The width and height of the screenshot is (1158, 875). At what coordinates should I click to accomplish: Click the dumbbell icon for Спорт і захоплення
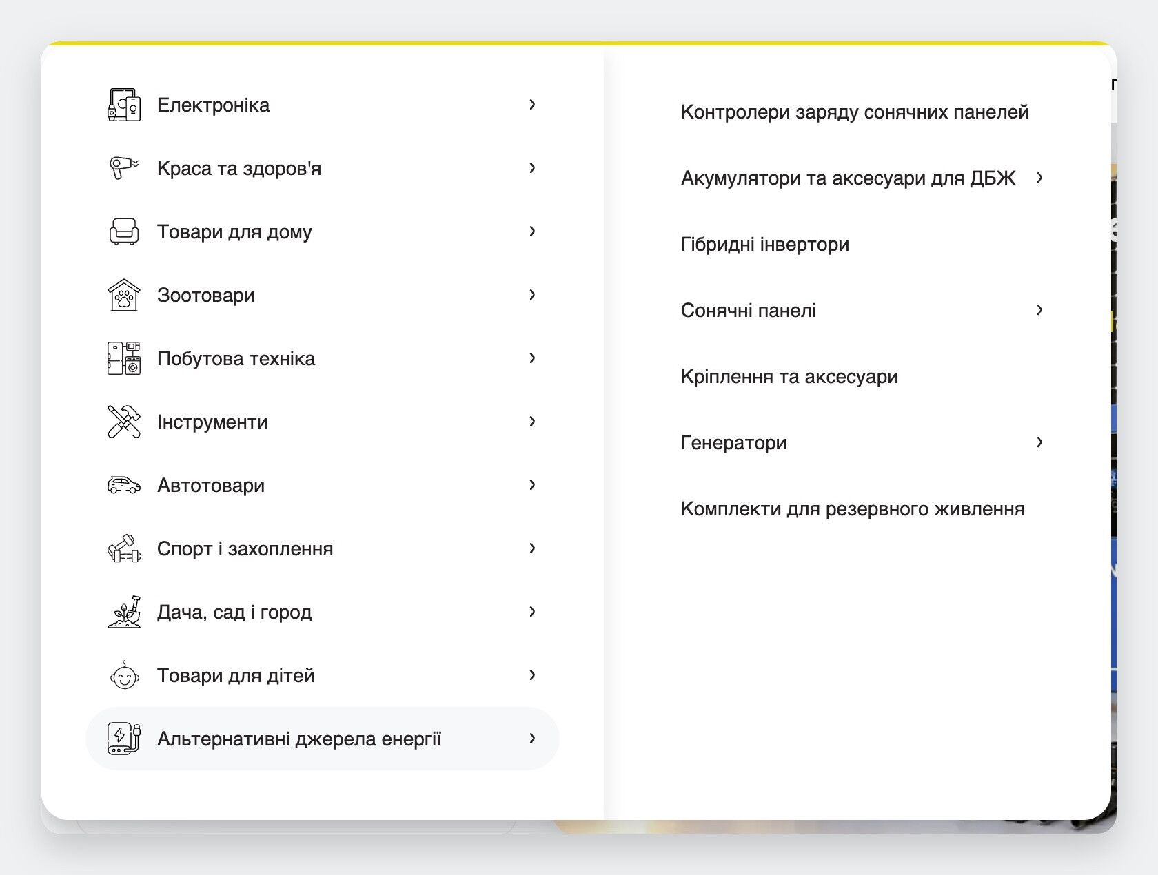pos(124,548)
